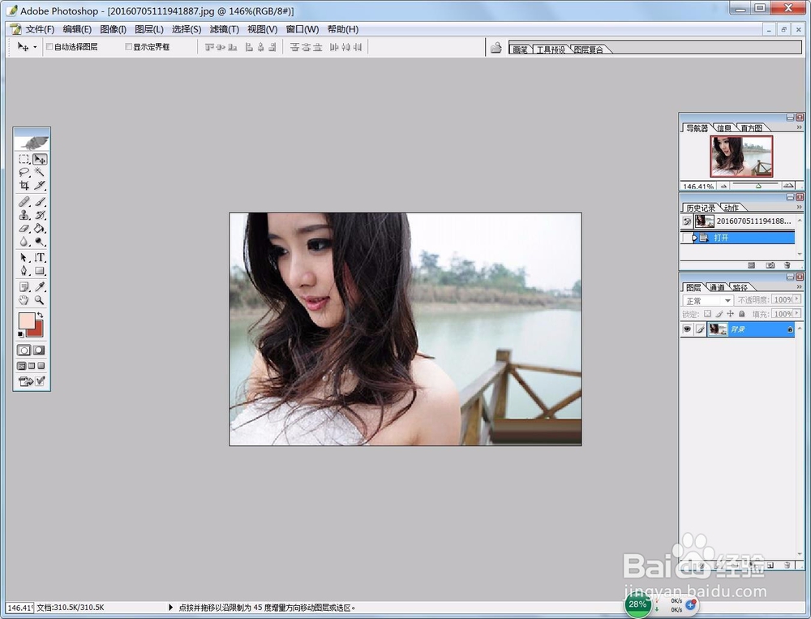Switch to Quick Mask mode

(39, 350)
